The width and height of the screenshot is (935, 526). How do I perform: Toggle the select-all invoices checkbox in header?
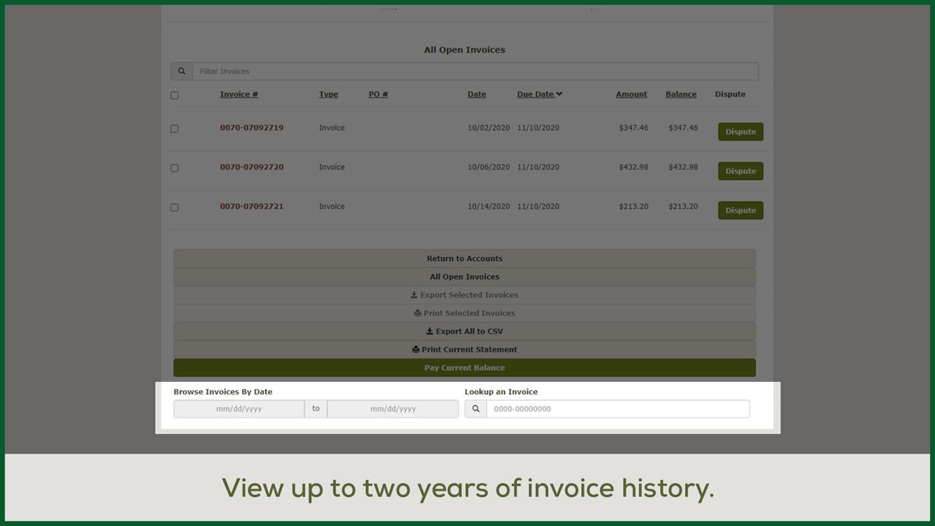175,95
